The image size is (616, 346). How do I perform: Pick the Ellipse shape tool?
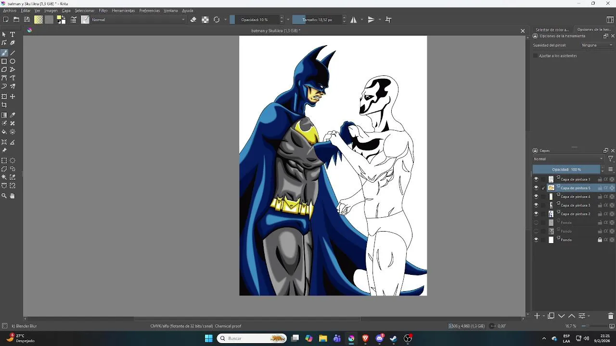click(x=13, y=61)
